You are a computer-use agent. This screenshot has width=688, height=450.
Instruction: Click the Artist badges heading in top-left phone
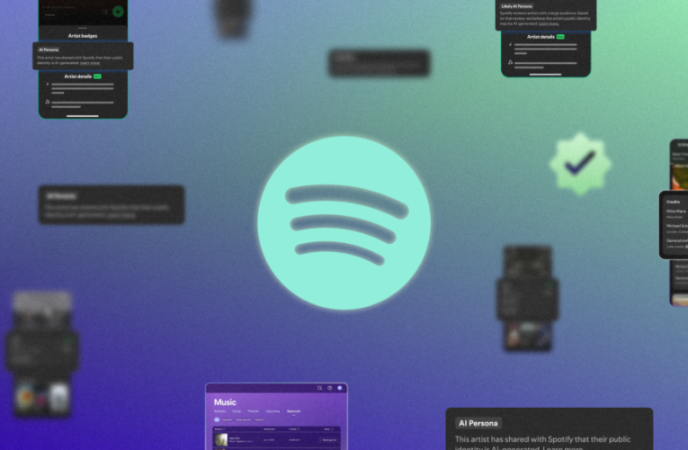(83, 36)
